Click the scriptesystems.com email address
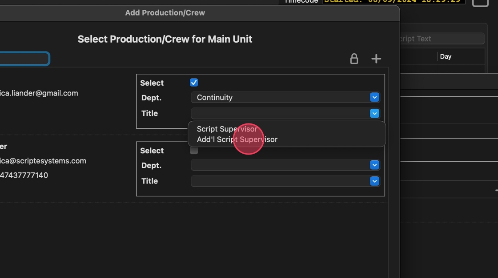This screenshot has height=278, width=498. (x=43, y=161)
